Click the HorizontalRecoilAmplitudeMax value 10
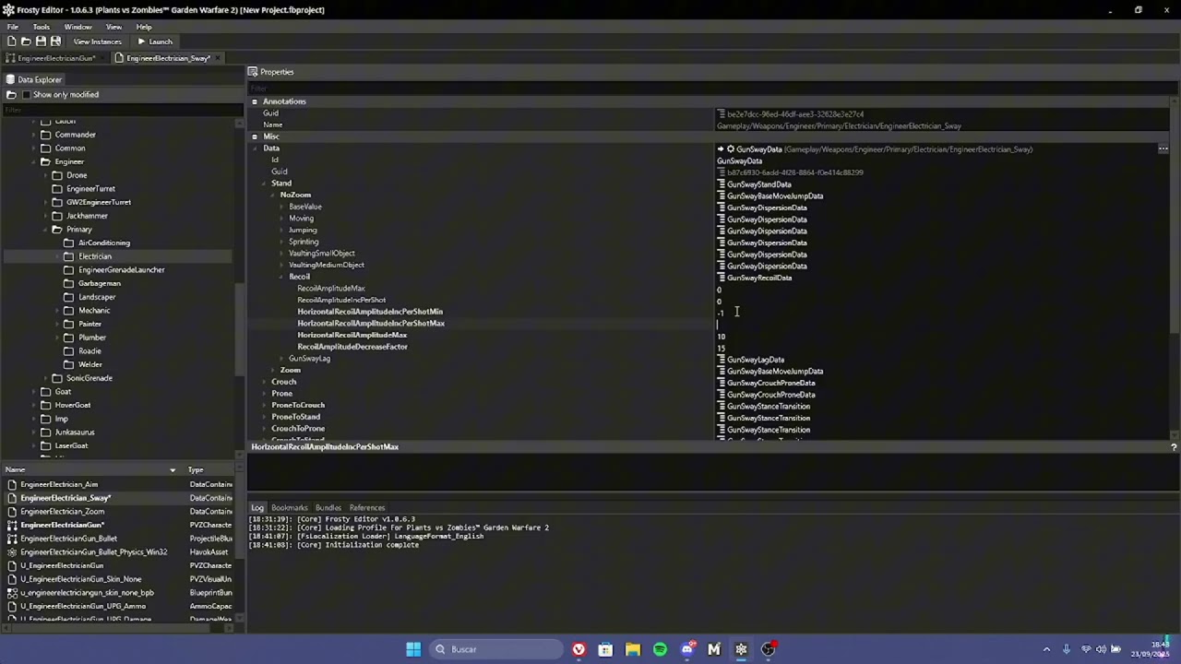1181x664 pixels. click(x=722, y=337)
